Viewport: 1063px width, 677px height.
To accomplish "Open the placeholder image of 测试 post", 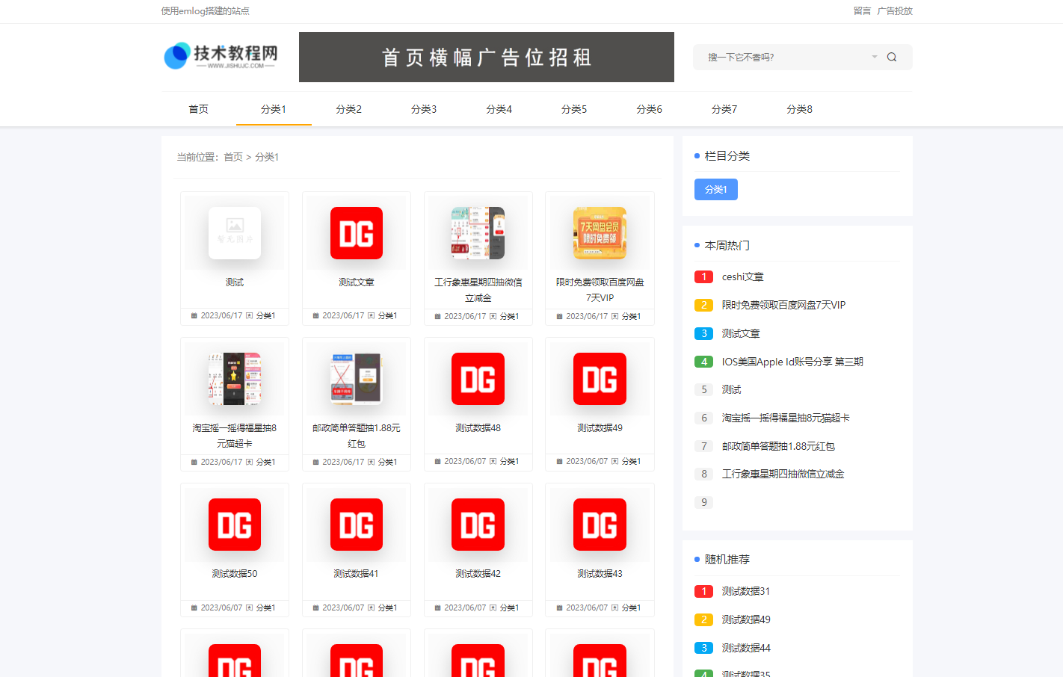I will coord(235,233).
